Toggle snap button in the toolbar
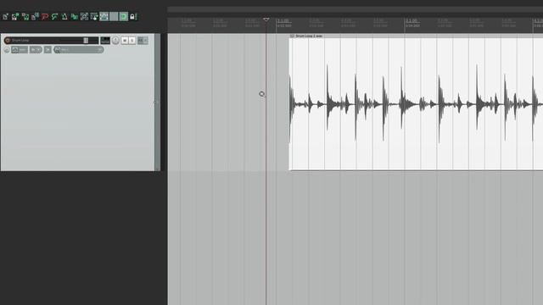The height and width of the screenshot is (305, 543). (x=124, y=16)
